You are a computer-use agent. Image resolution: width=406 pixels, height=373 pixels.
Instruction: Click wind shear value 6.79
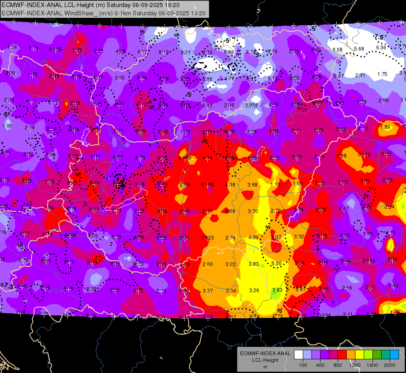(116, 237)
